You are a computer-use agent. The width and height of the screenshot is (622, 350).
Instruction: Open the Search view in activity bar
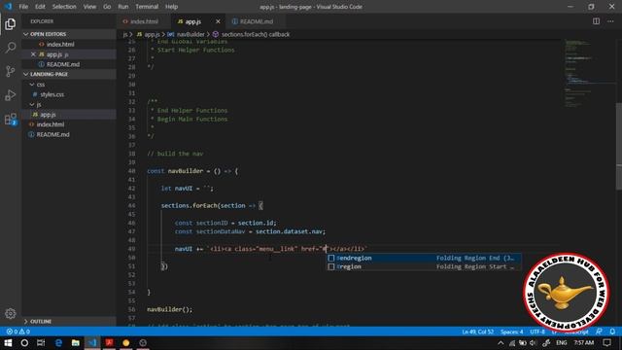point(11,48)
